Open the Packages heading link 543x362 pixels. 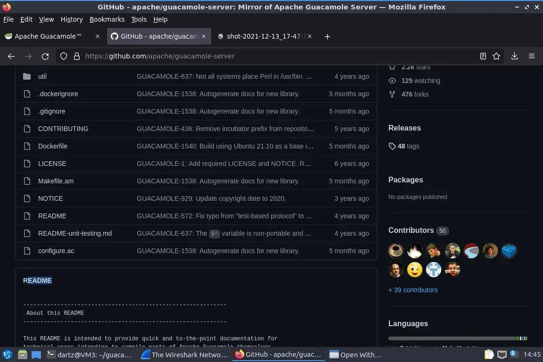pyautogui.click(x=405, y=180)
